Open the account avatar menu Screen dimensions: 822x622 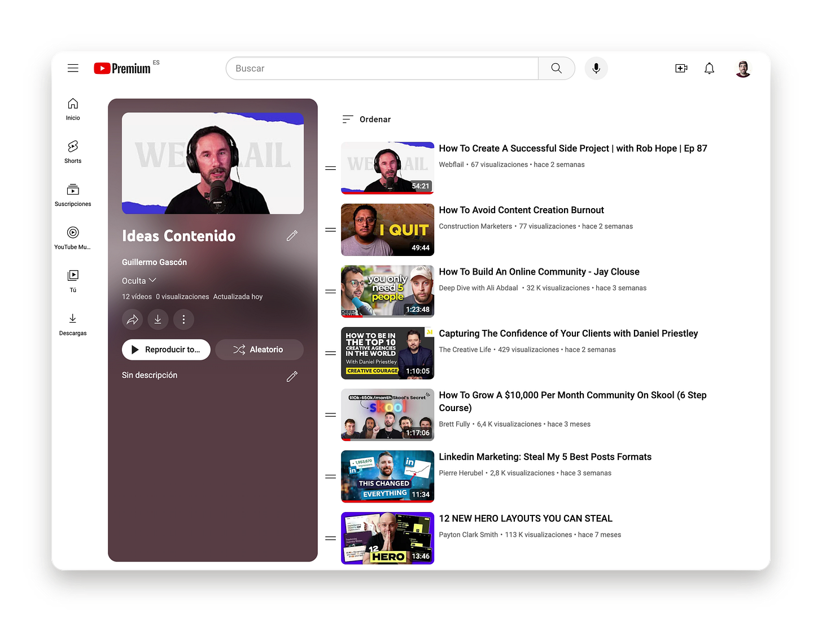[x=743, y=68]
